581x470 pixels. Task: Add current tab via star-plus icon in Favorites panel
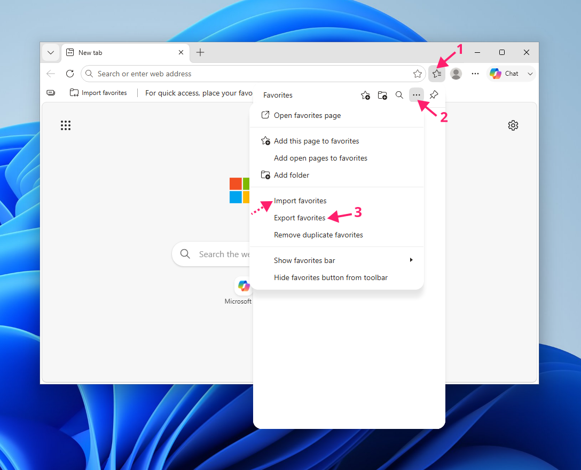[365, 95]
